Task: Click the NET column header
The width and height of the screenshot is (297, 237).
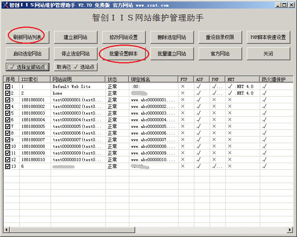Action: pos(243,79)
